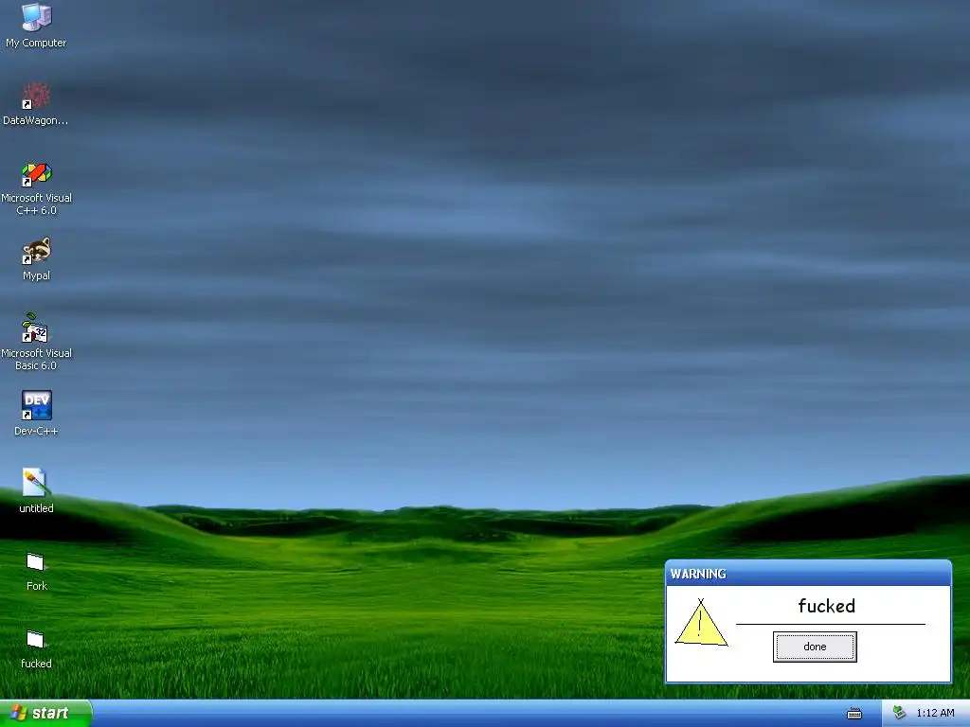970x727 pixels.
Task: Click the WARNING dialog title bar
Action: pos(809,573)
